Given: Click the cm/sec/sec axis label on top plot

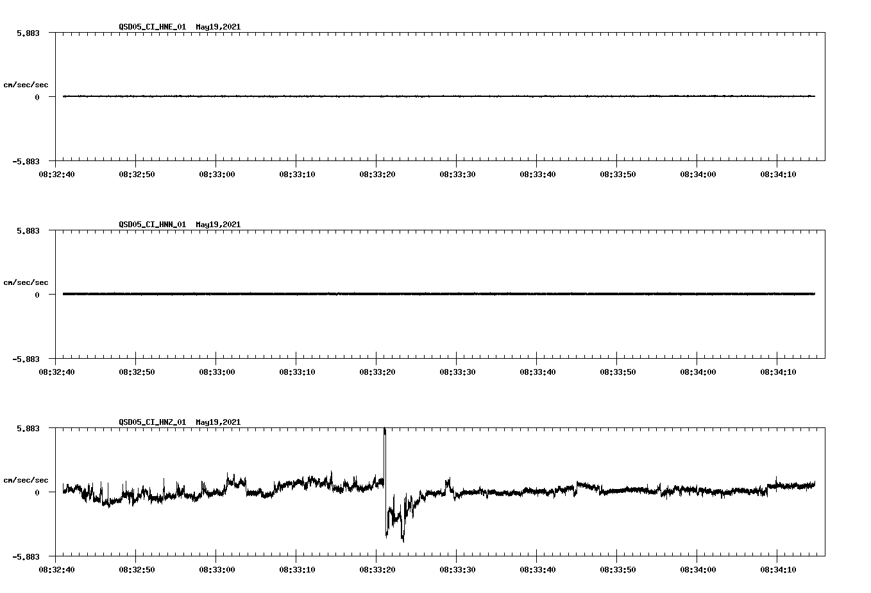Looking at the screenshot, I should click(x=27, y=85).
